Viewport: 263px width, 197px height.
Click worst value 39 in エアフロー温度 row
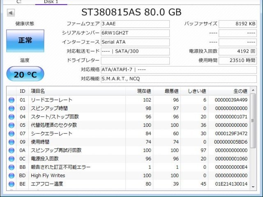click(x=176, y=184)
